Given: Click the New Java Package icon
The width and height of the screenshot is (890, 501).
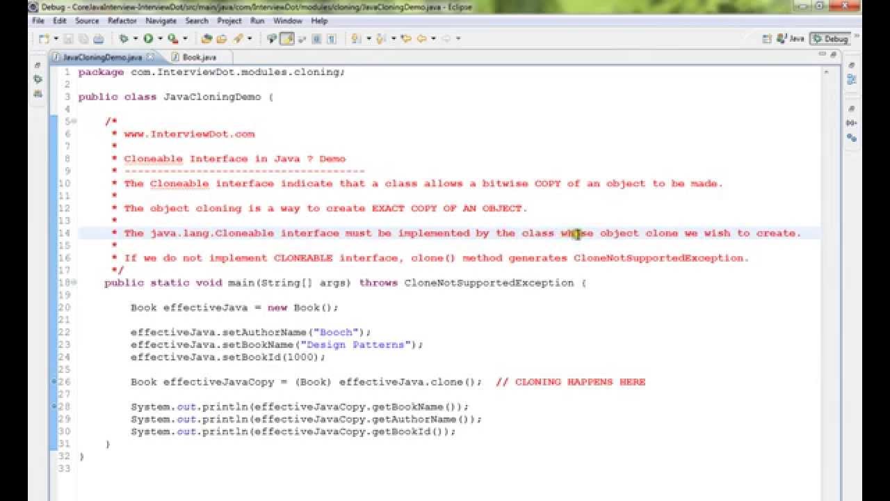Looking at the screenshot, I should pos(207,39).
